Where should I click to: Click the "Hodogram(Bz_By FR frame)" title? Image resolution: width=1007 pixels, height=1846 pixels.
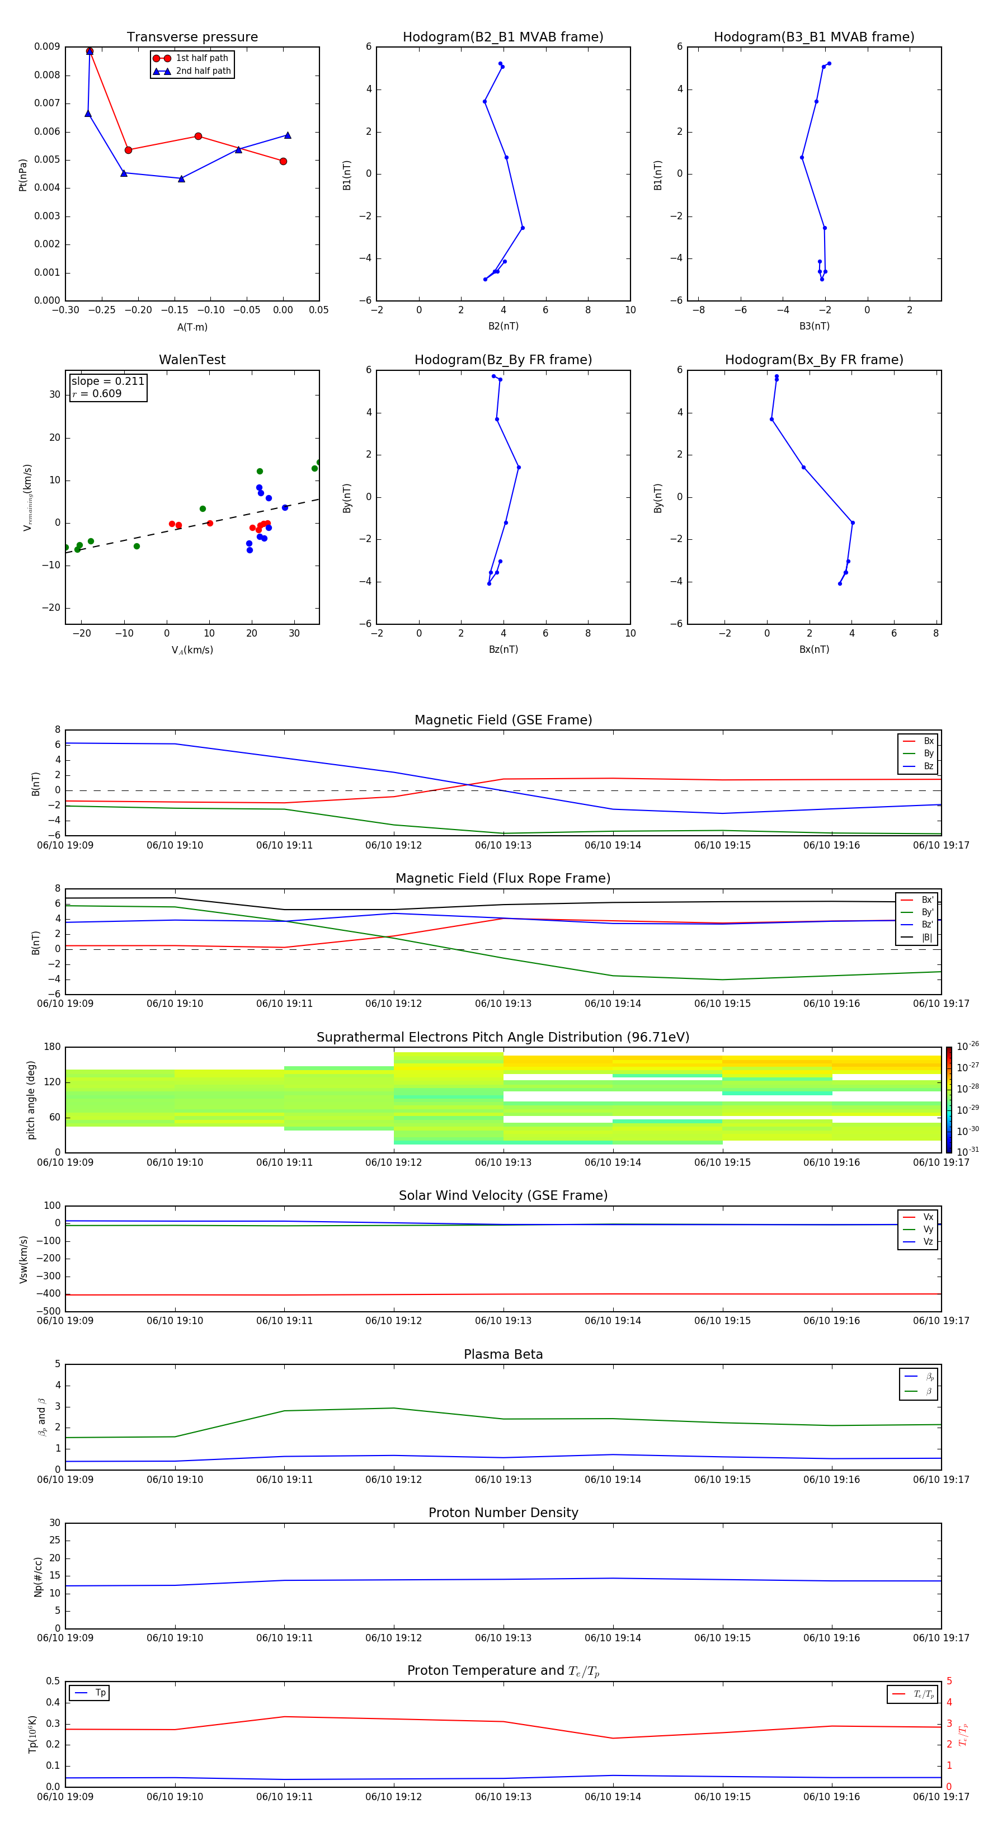pyautogui.click(x=503, y=360)
